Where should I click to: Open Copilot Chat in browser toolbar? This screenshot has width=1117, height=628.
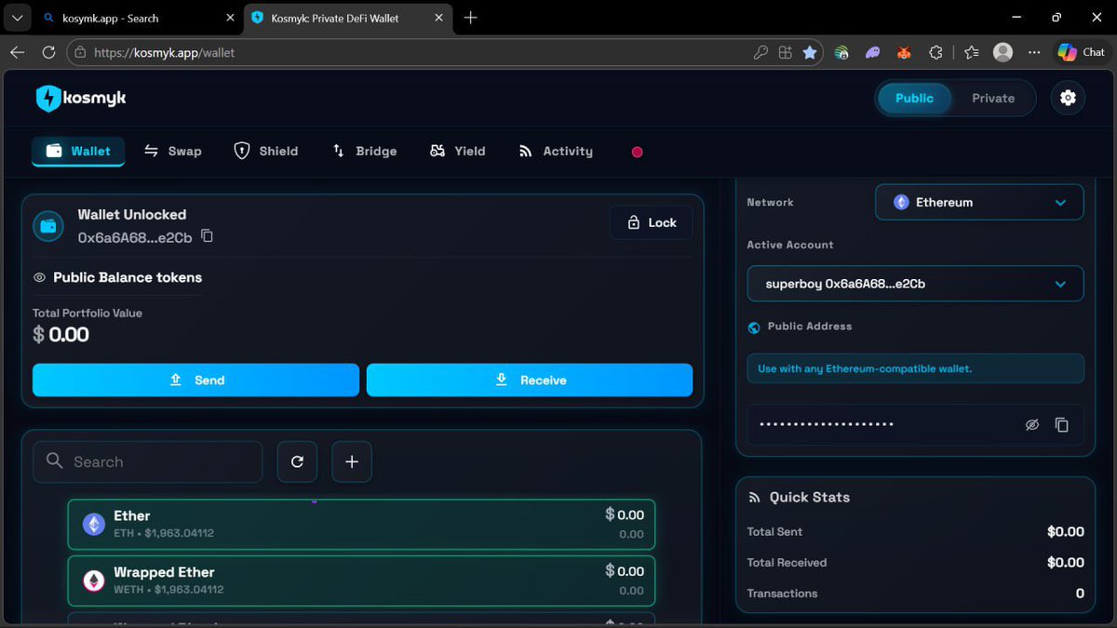(1081, 53)
